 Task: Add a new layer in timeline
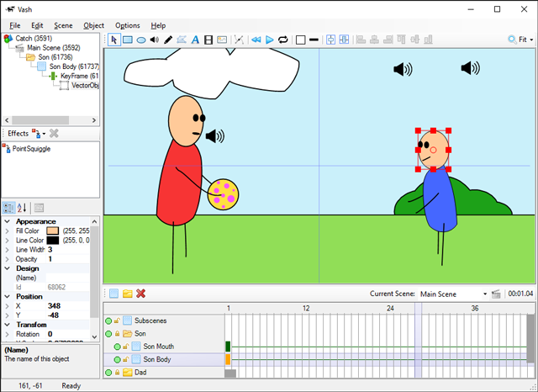tap(114, 294)
